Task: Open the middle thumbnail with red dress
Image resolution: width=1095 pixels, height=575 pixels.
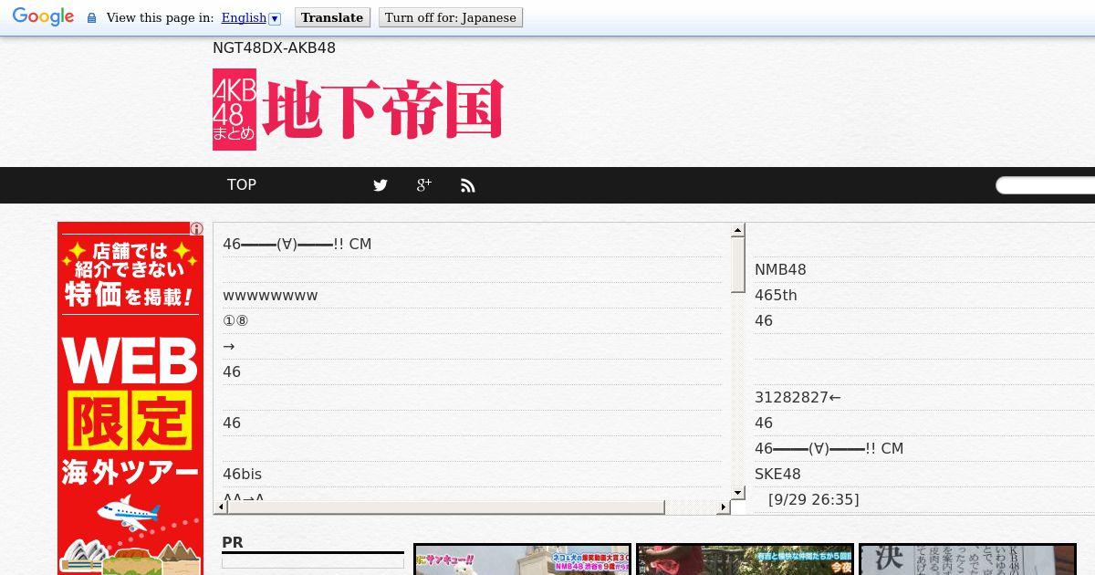Action: point(745,559)
